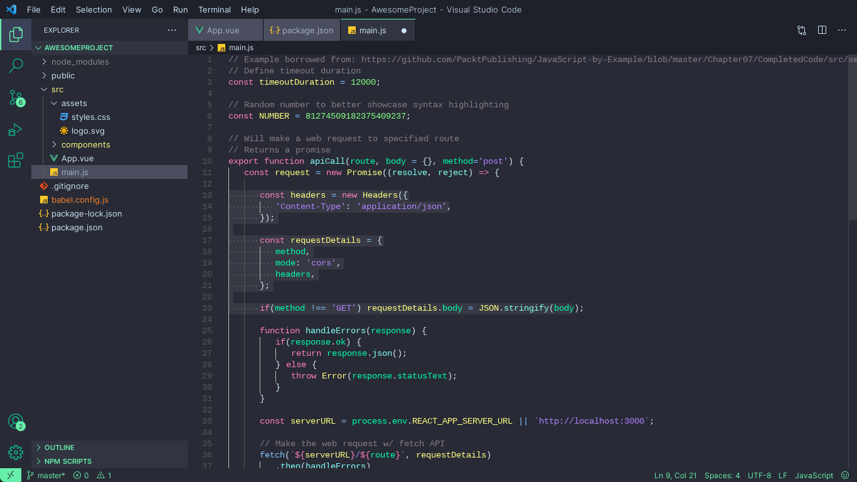
Task: Open the Go menu
Action: pyautogui.click(x=157, y=9)
